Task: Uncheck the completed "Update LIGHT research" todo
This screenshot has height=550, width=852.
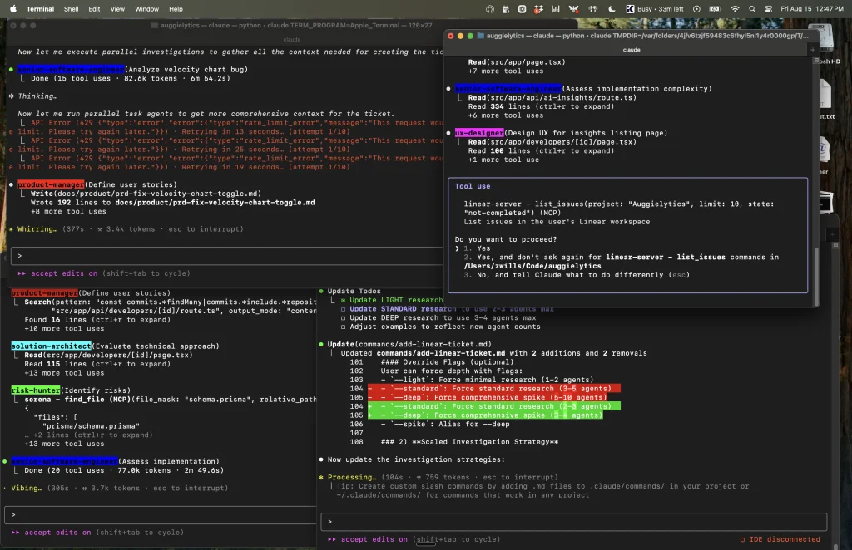Action: (343, 300)
